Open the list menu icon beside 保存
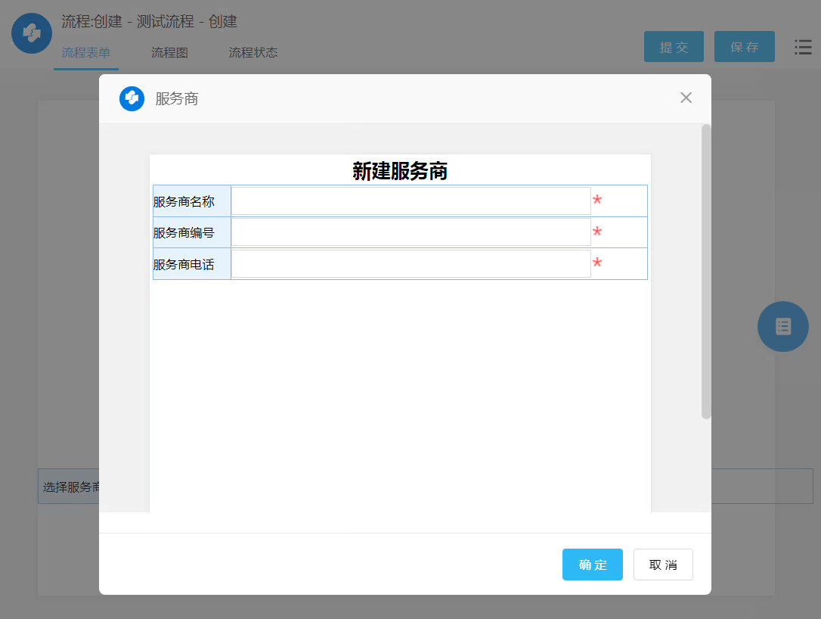This screenshot has height=619, width=821. [x=803, y=47]
